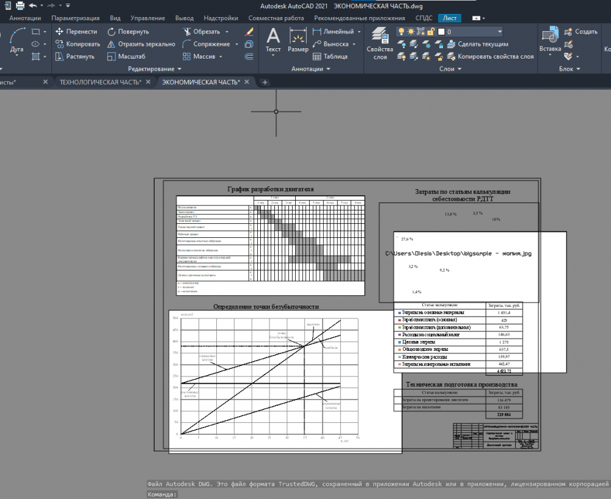Click Make Current (Сделать текущим) layer command
Screen dimensions: 611x499
(x=477, y=44)
